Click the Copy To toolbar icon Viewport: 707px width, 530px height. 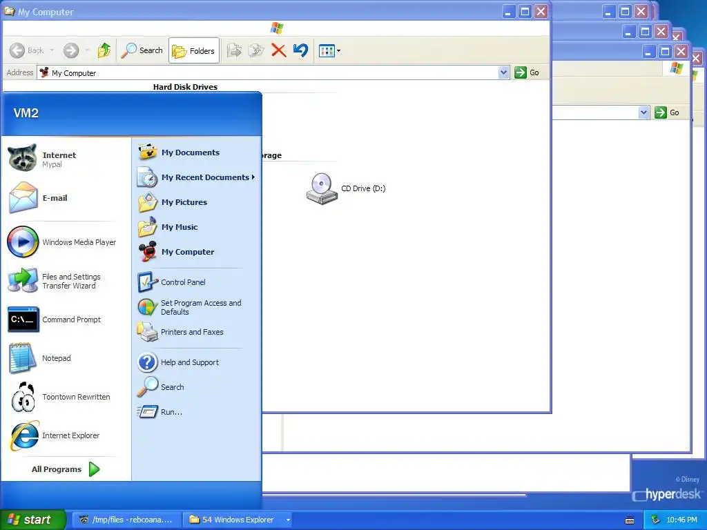(x=256, y=50)
